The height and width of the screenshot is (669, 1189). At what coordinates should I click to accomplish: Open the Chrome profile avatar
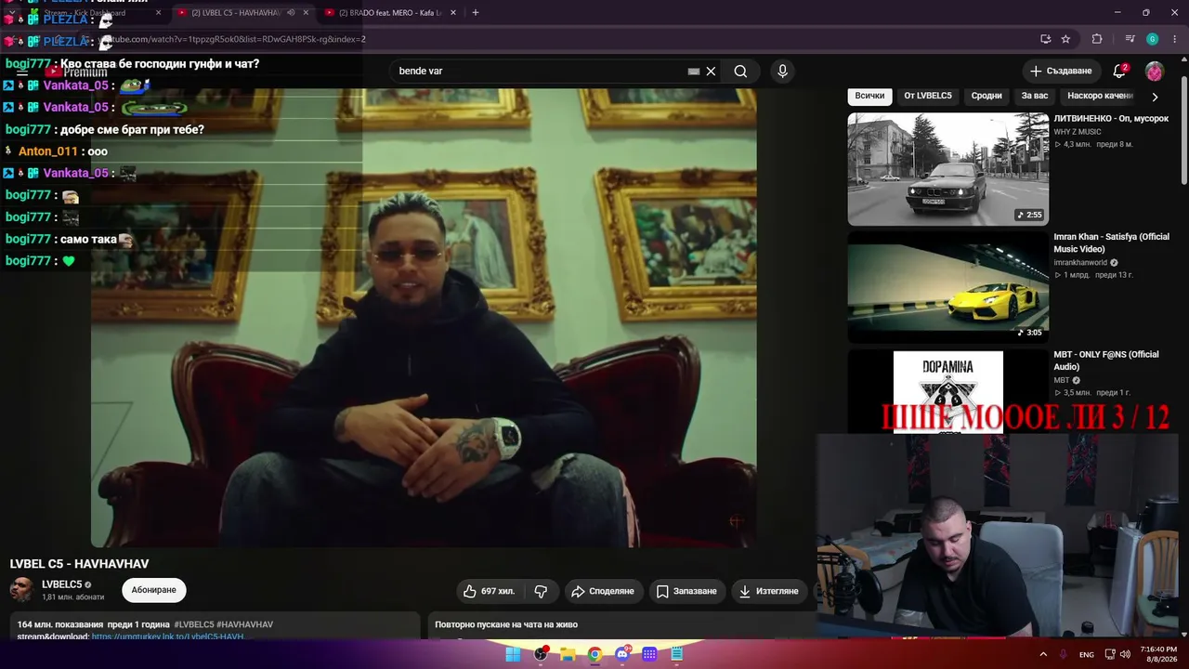pos(1152,39)
